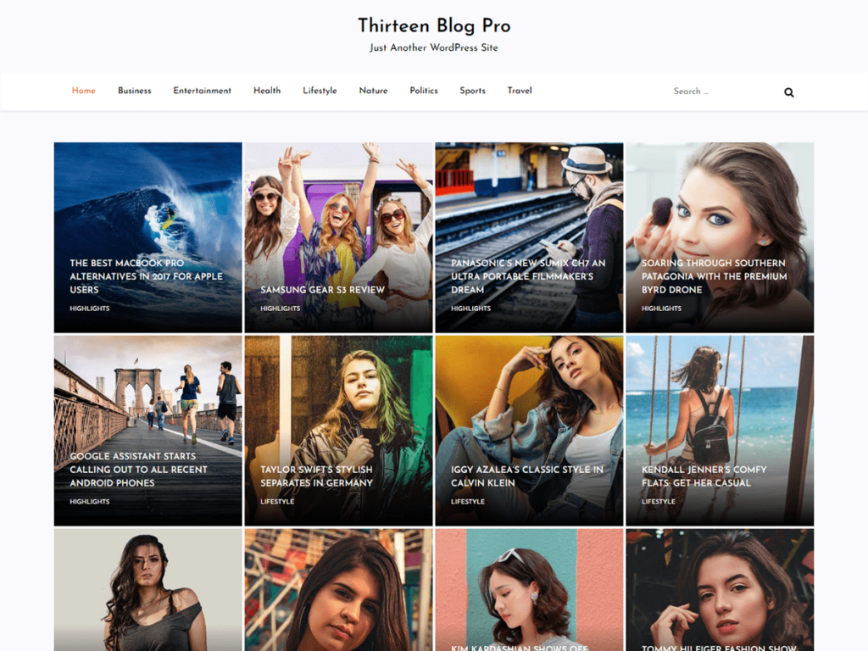Click Highlights tag under Samsung Gear post
This screenshot has width=868, height=651.
(x=280, y=309)
